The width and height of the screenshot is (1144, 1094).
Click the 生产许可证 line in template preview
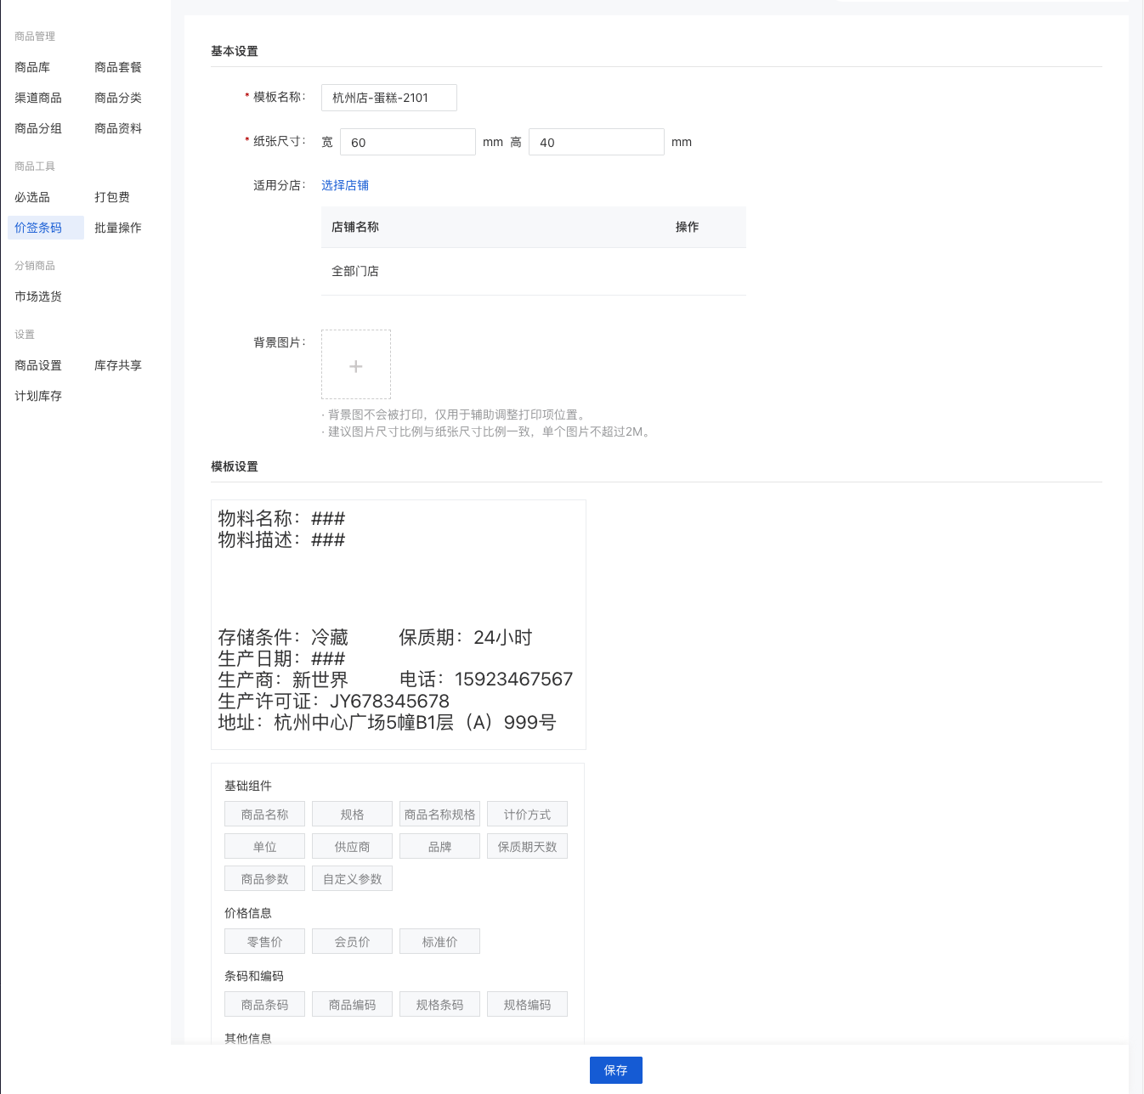click(333, 701)
